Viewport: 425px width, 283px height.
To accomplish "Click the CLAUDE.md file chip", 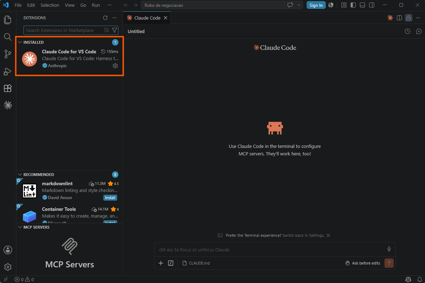I will [196, 263].
